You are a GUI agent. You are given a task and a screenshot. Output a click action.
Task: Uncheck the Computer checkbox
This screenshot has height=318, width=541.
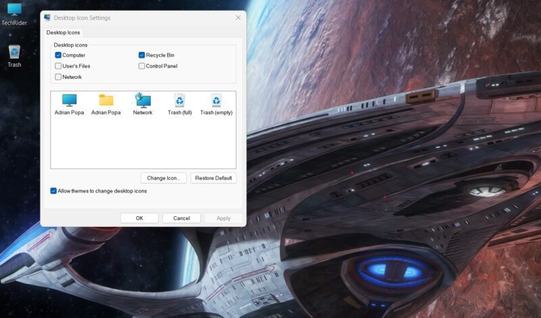coord(58,55)
